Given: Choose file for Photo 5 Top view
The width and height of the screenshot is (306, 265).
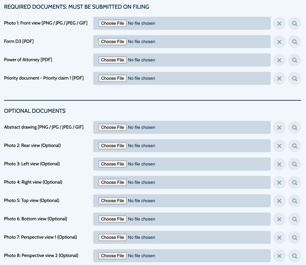Looking at the screenshot, I should point(112,201).
